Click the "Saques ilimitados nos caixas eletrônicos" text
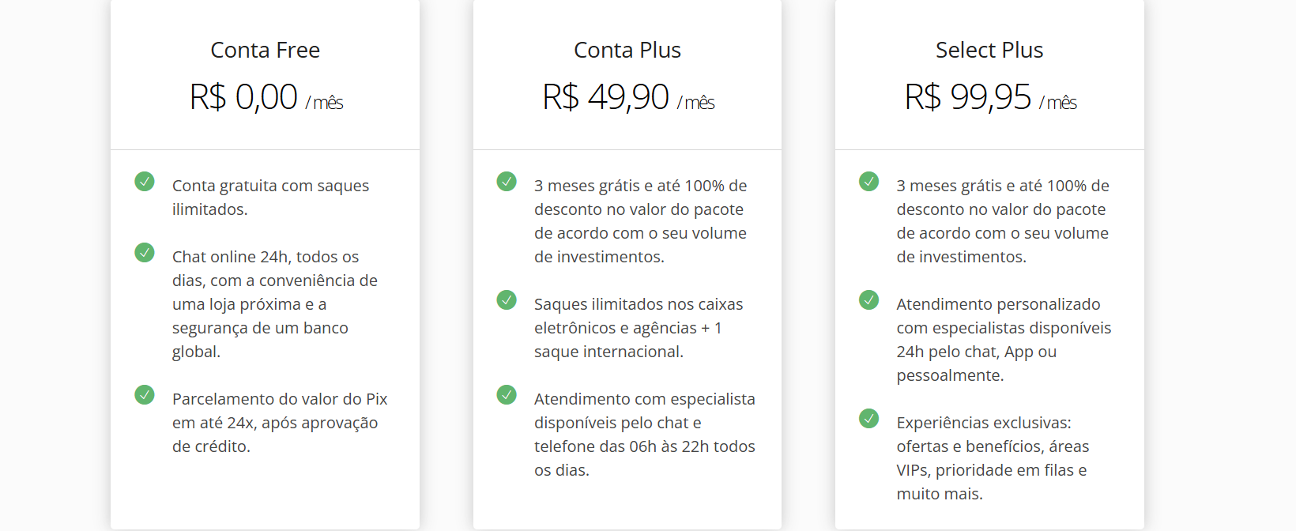This screenshot has width=1296, height=531. (639, 327)
